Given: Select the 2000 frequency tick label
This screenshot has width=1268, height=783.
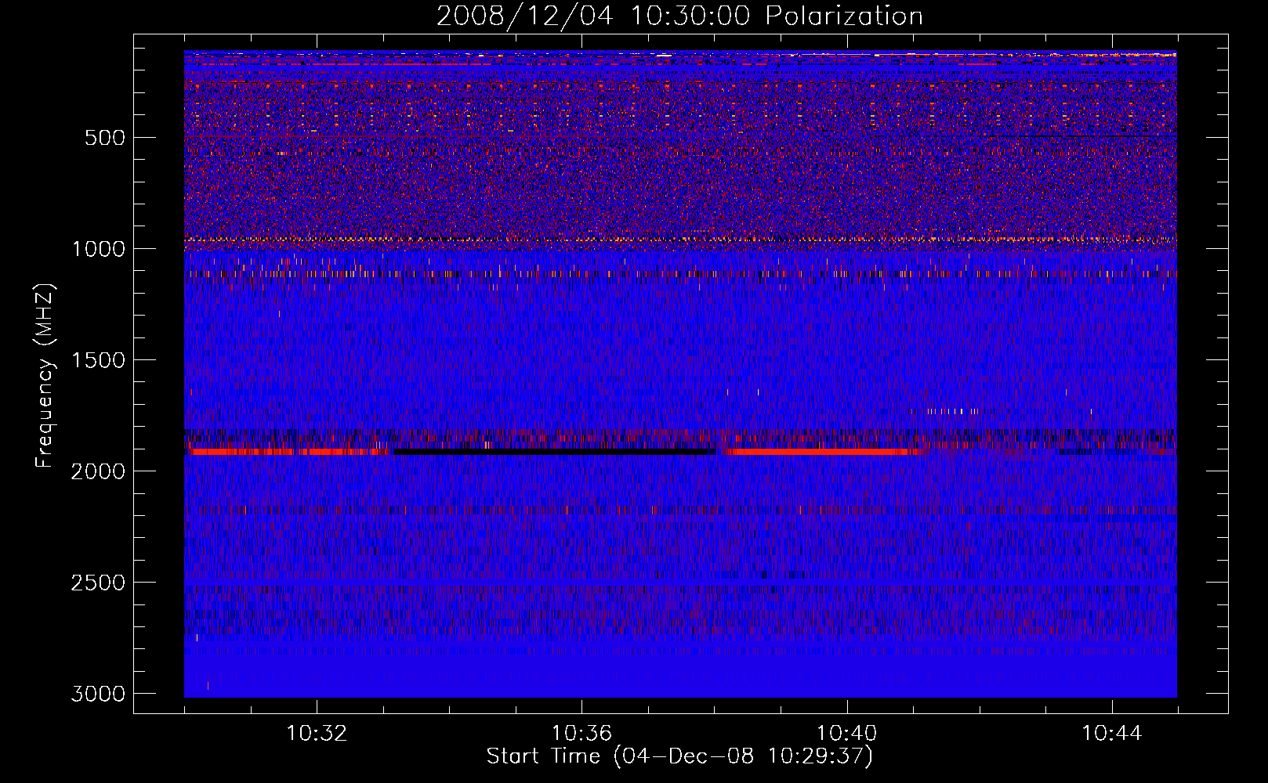Looking at the screenshot, I should (98, 471).
